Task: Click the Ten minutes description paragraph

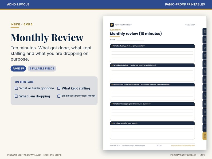Action: coord(51,54)
